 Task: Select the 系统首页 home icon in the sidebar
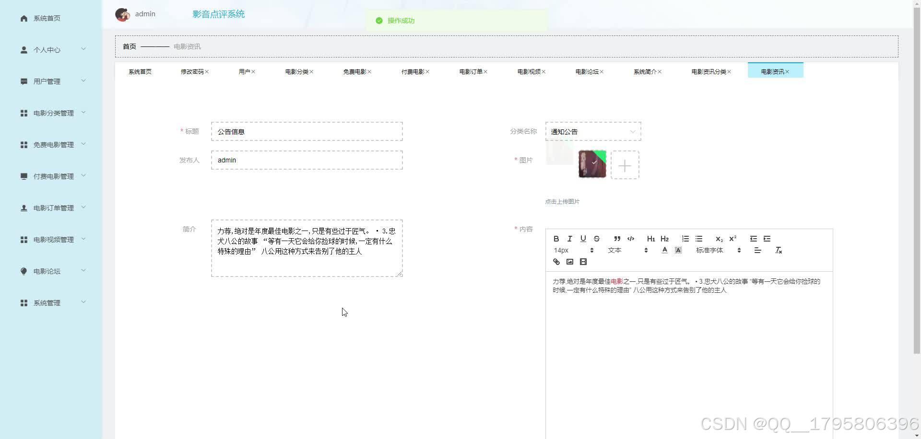click(24, 18)
